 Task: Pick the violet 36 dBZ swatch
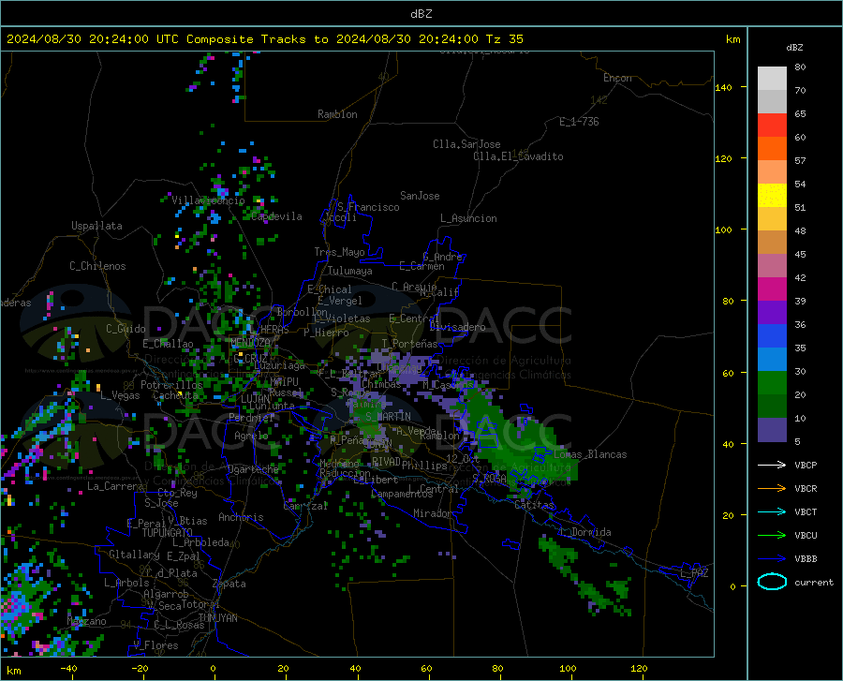pyautogui.click(x=772, y=313)
